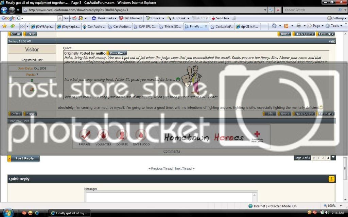Go to page 1 of the thread

[x=318, y=158]
